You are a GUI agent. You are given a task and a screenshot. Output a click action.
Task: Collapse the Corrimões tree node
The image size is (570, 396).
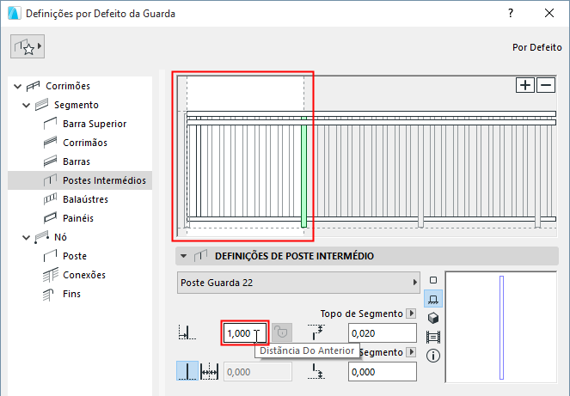17,87
